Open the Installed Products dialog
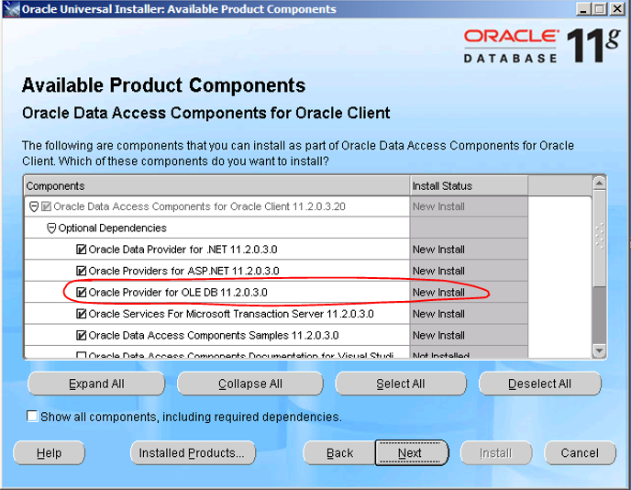Image resolution: width=631 pixels, height=490 pixels. click(x=191, y=453)
